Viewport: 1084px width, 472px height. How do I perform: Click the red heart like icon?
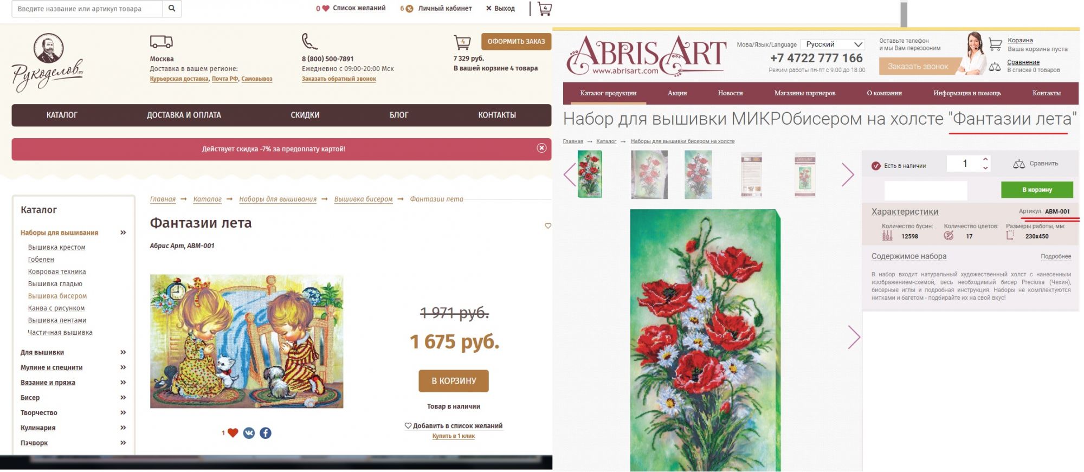pos(233,433)
